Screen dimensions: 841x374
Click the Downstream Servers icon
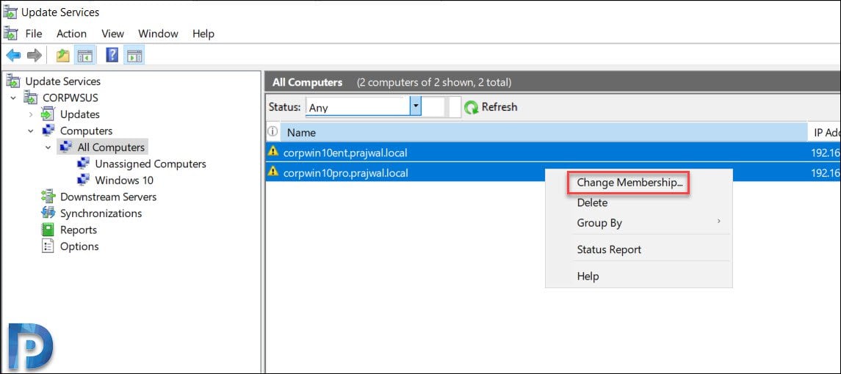[48, 197]
